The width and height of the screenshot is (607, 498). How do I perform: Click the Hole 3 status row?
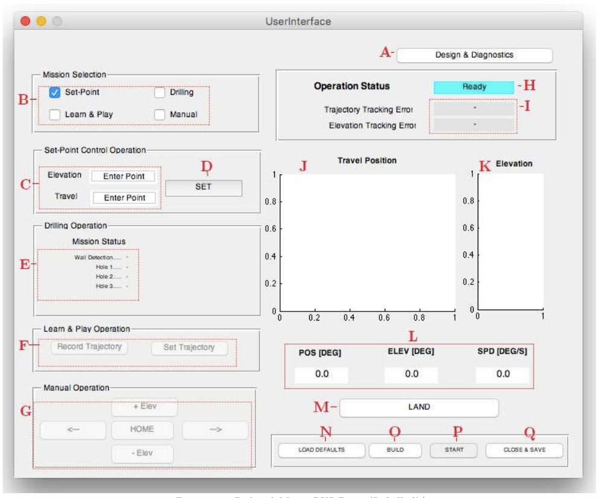coord(112,286)
